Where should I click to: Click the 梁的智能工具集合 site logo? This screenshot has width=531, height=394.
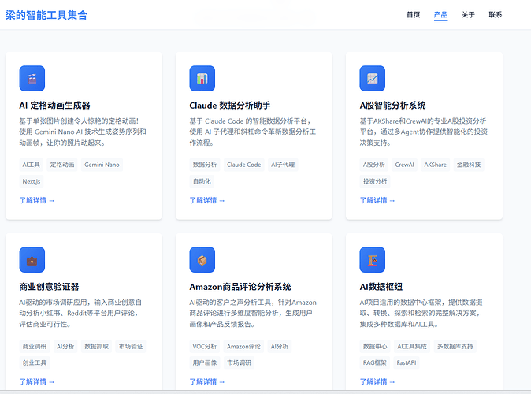[46, 15]
